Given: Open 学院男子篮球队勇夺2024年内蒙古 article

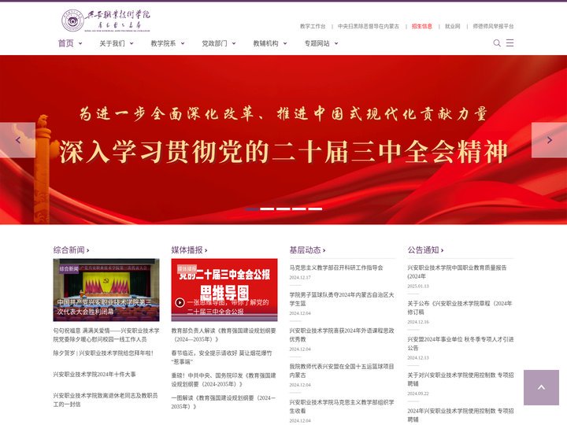Looking at the screenshot, I should (x=342, y=299).
